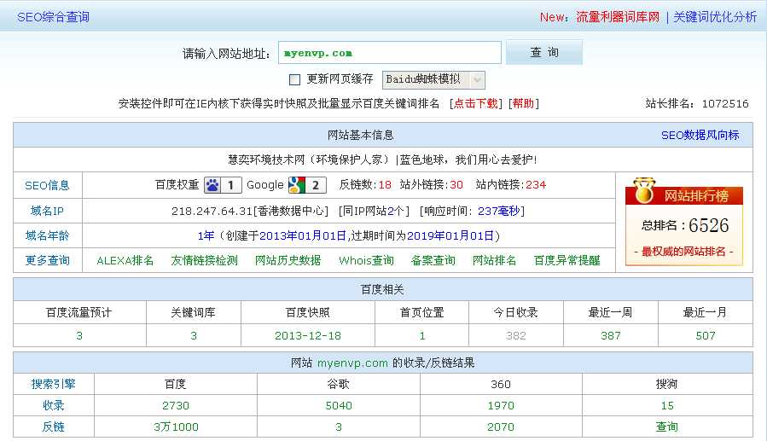
Task: Click the 帮助 link
Action: click(523, 104)
